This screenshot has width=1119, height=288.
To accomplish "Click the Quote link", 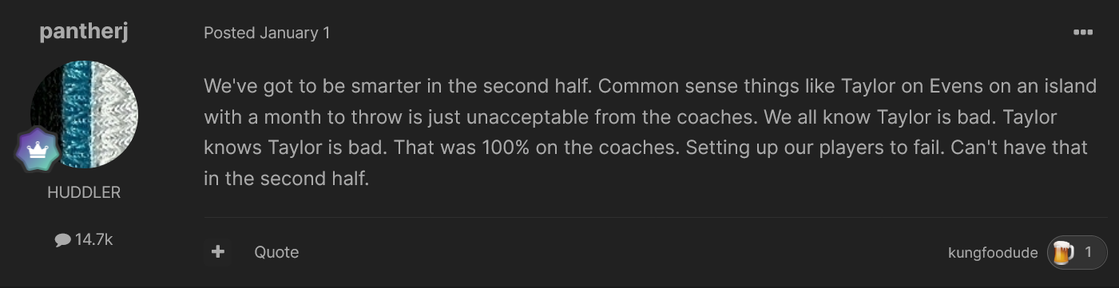I will (276, 252).
